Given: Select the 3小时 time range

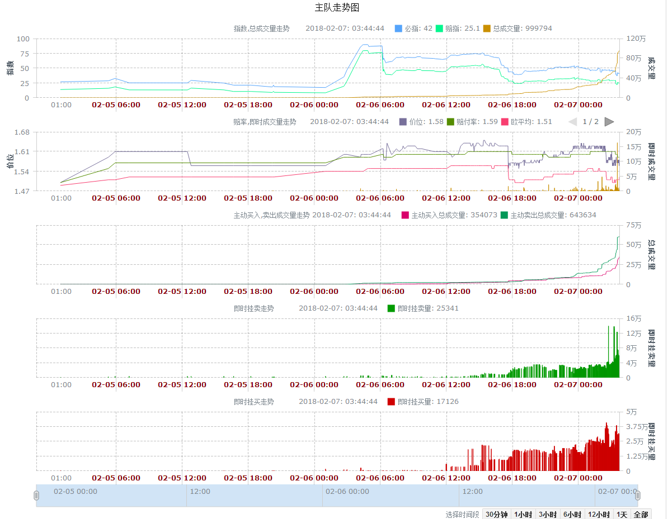Looking at the screenshot, I should (548, 515).
